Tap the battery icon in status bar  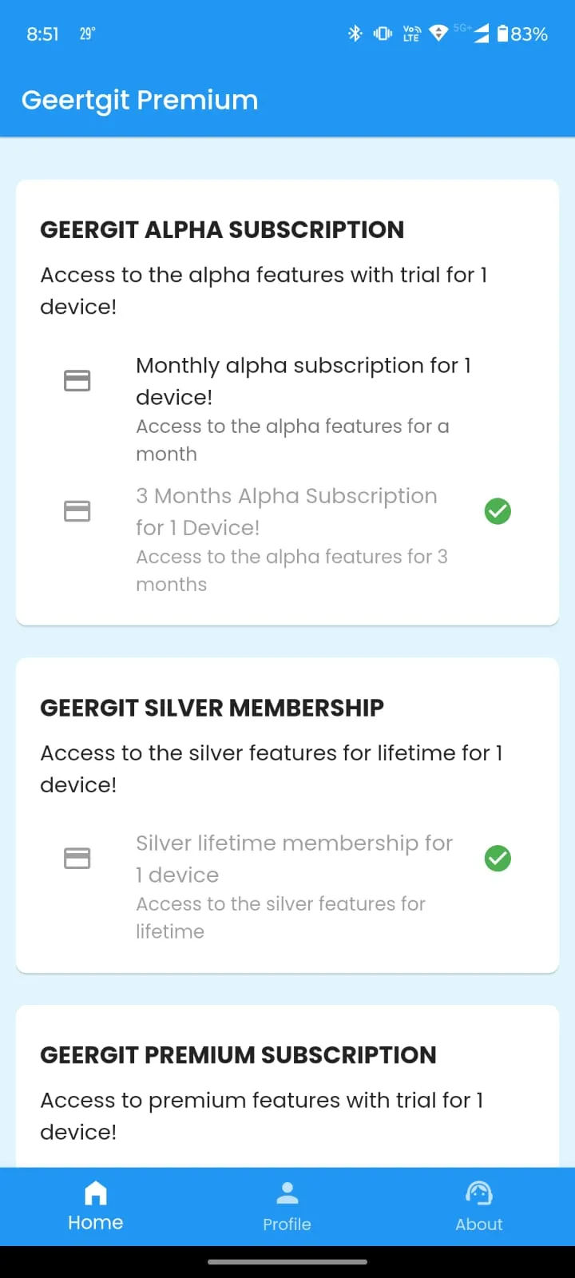click(x=503, y=34)
